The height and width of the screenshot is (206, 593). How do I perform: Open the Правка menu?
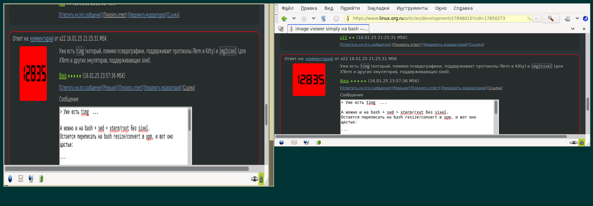point(309,8)
